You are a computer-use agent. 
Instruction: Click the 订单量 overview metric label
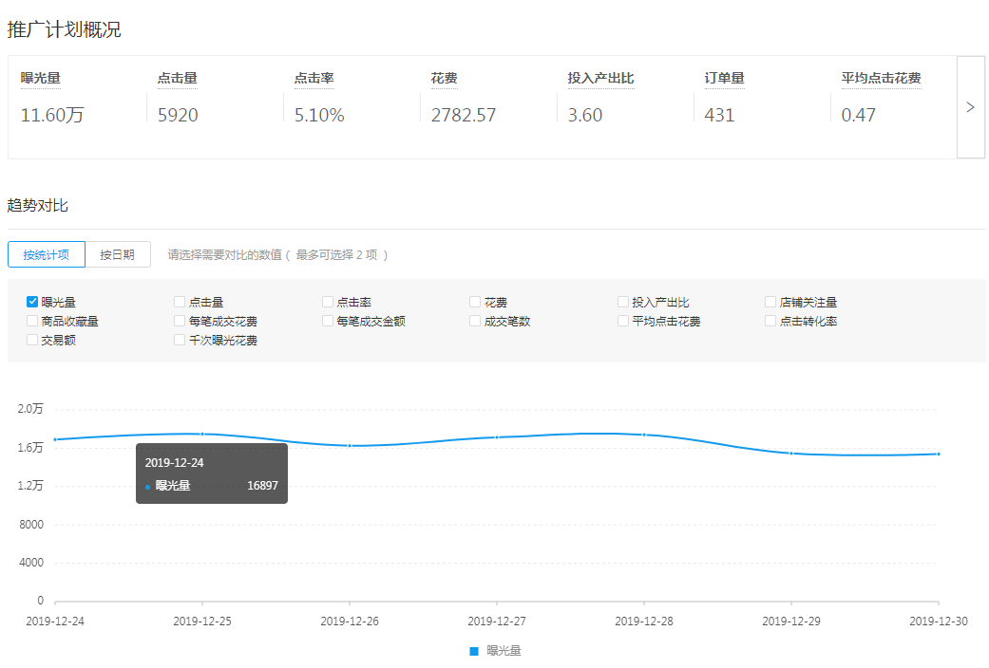click(724, 78)
